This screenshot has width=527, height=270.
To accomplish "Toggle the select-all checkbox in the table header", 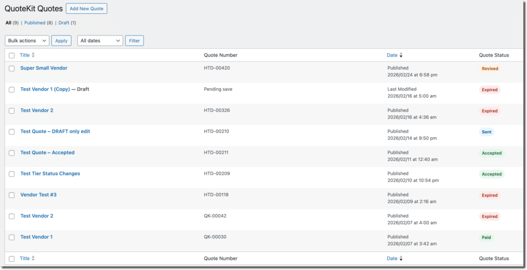I will click(12, 55).
